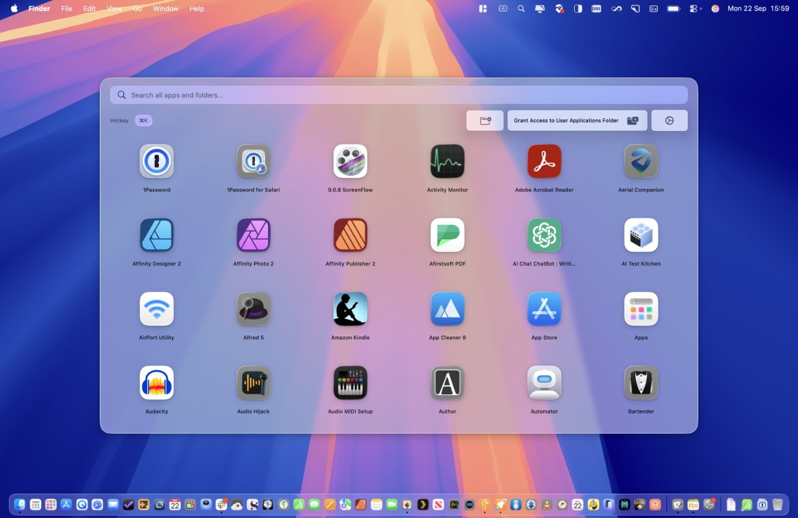Open Amazon Kindle
The height and width of the screenshot is (518, 798).
350,309
